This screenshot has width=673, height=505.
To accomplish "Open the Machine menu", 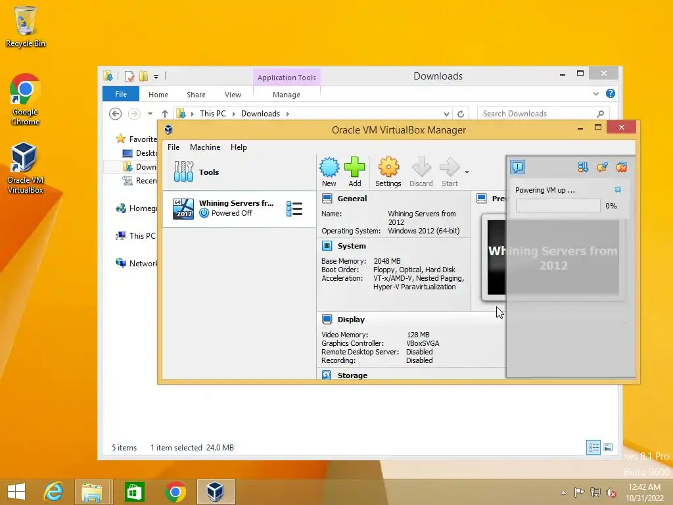I will point(205,147).
